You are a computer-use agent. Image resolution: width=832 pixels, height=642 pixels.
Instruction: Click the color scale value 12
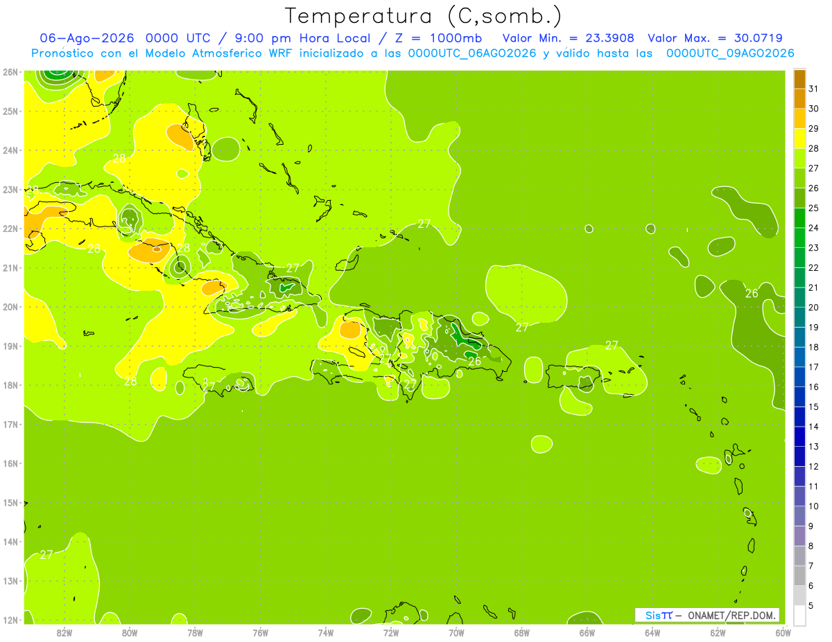(x=814, y=466)
